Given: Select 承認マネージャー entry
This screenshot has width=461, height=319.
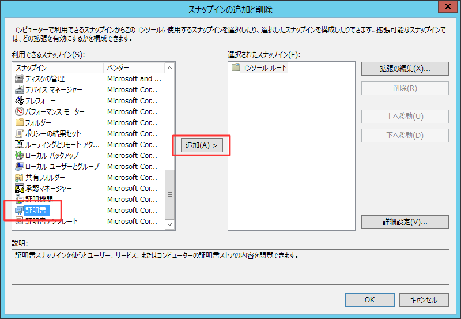Looking at the screenshot, I should coord(48,188).
